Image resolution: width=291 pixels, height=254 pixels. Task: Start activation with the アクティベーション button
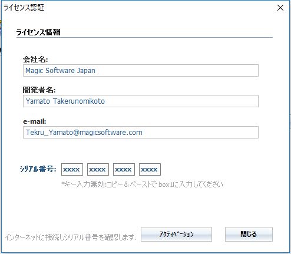tap(176, 234)
